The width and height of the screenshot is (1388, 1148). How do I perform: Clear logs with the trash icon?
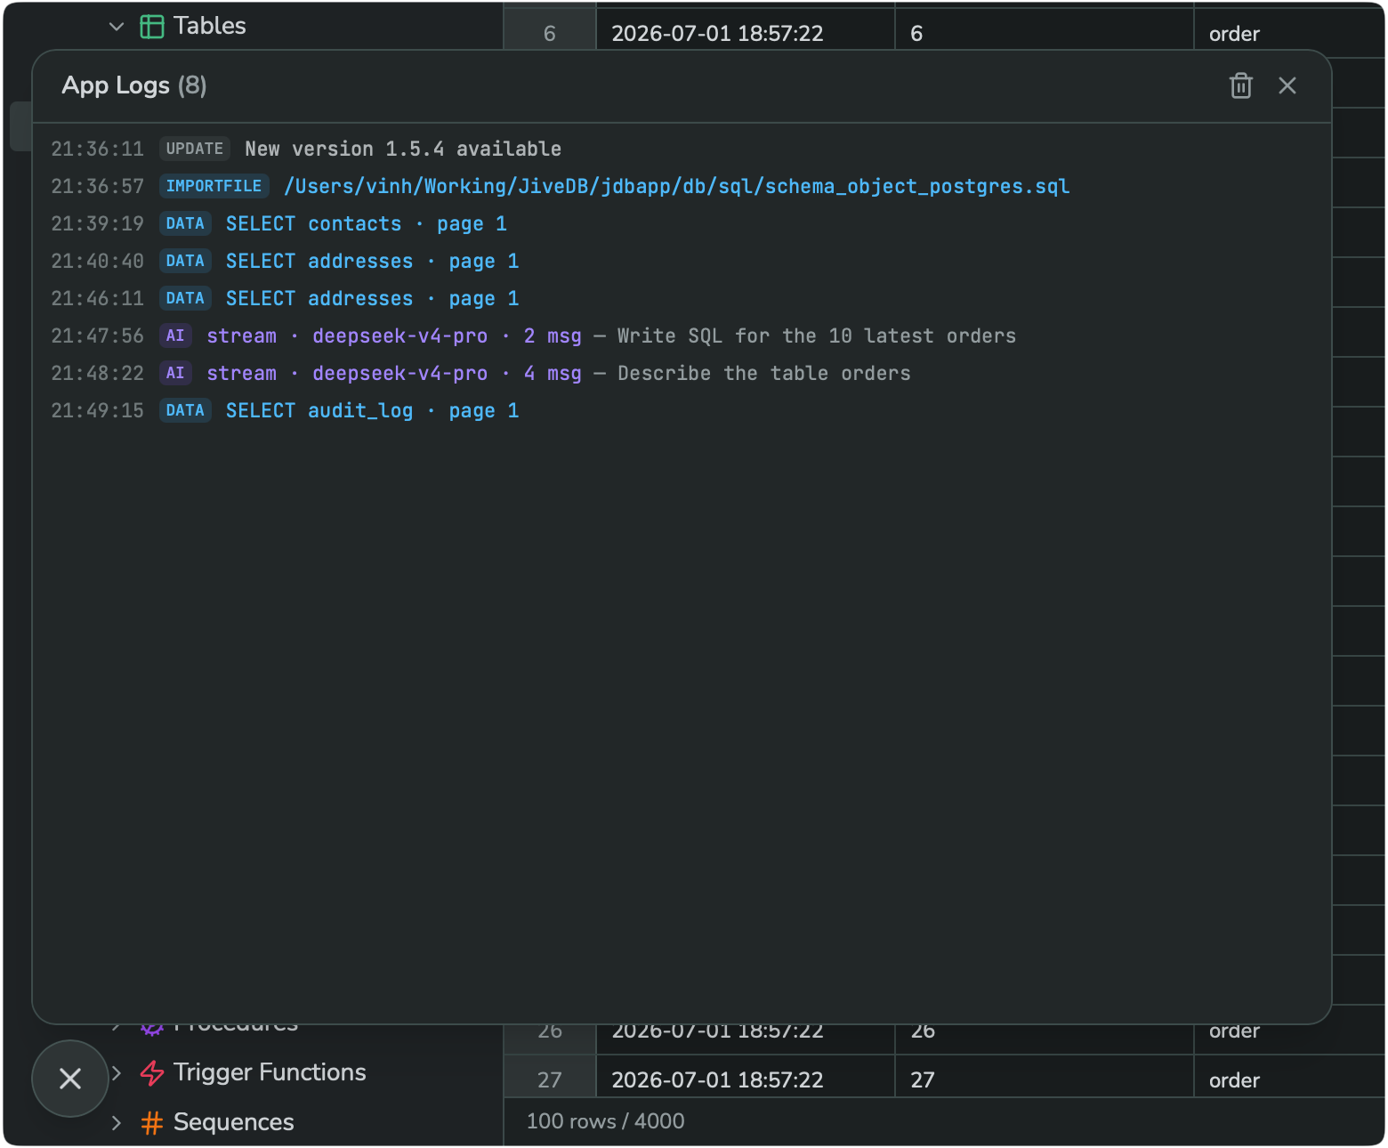click(x=1240, y=85)
